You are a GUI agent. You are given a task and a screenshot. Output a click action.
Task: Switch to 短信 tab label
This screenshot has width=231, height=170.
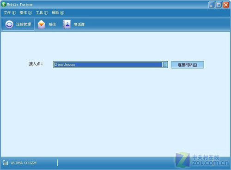[52, 24]
